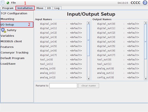Open Conveyor Tracking in the sidebar
148x112 pixels.
[x=15, y=52]
